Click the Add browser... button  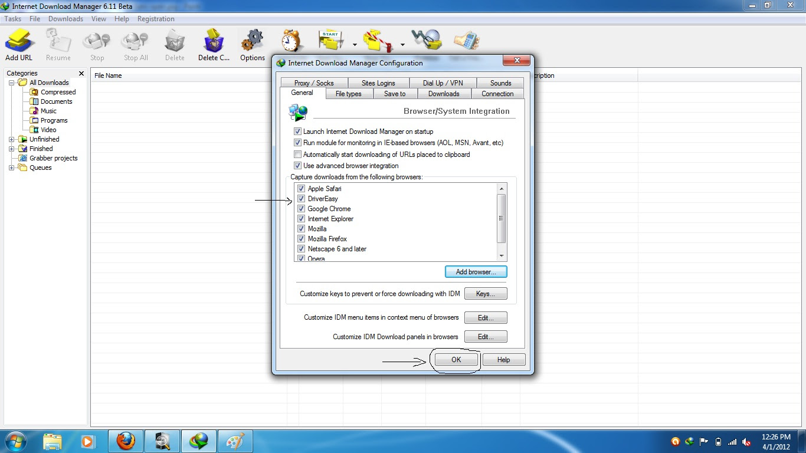[x=476, y=272]
